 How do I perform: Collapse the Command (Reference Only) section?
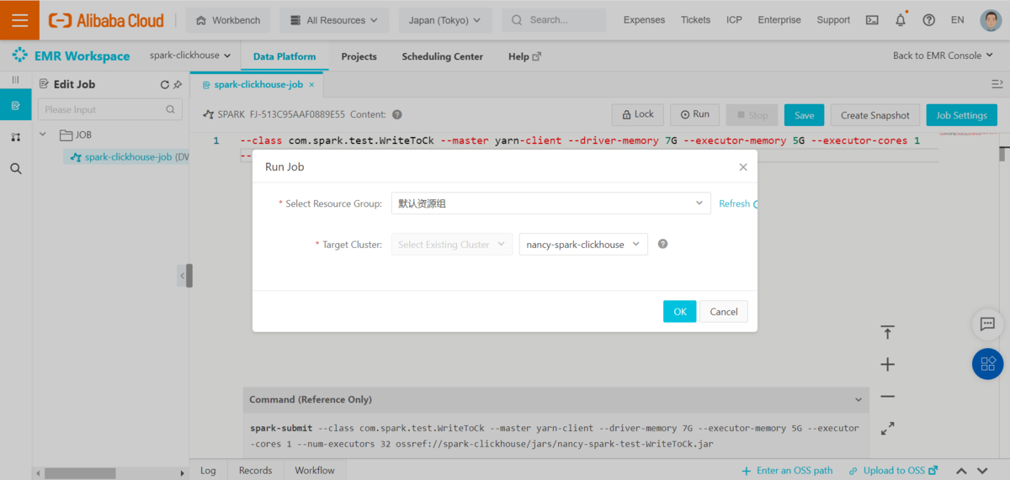858,399
